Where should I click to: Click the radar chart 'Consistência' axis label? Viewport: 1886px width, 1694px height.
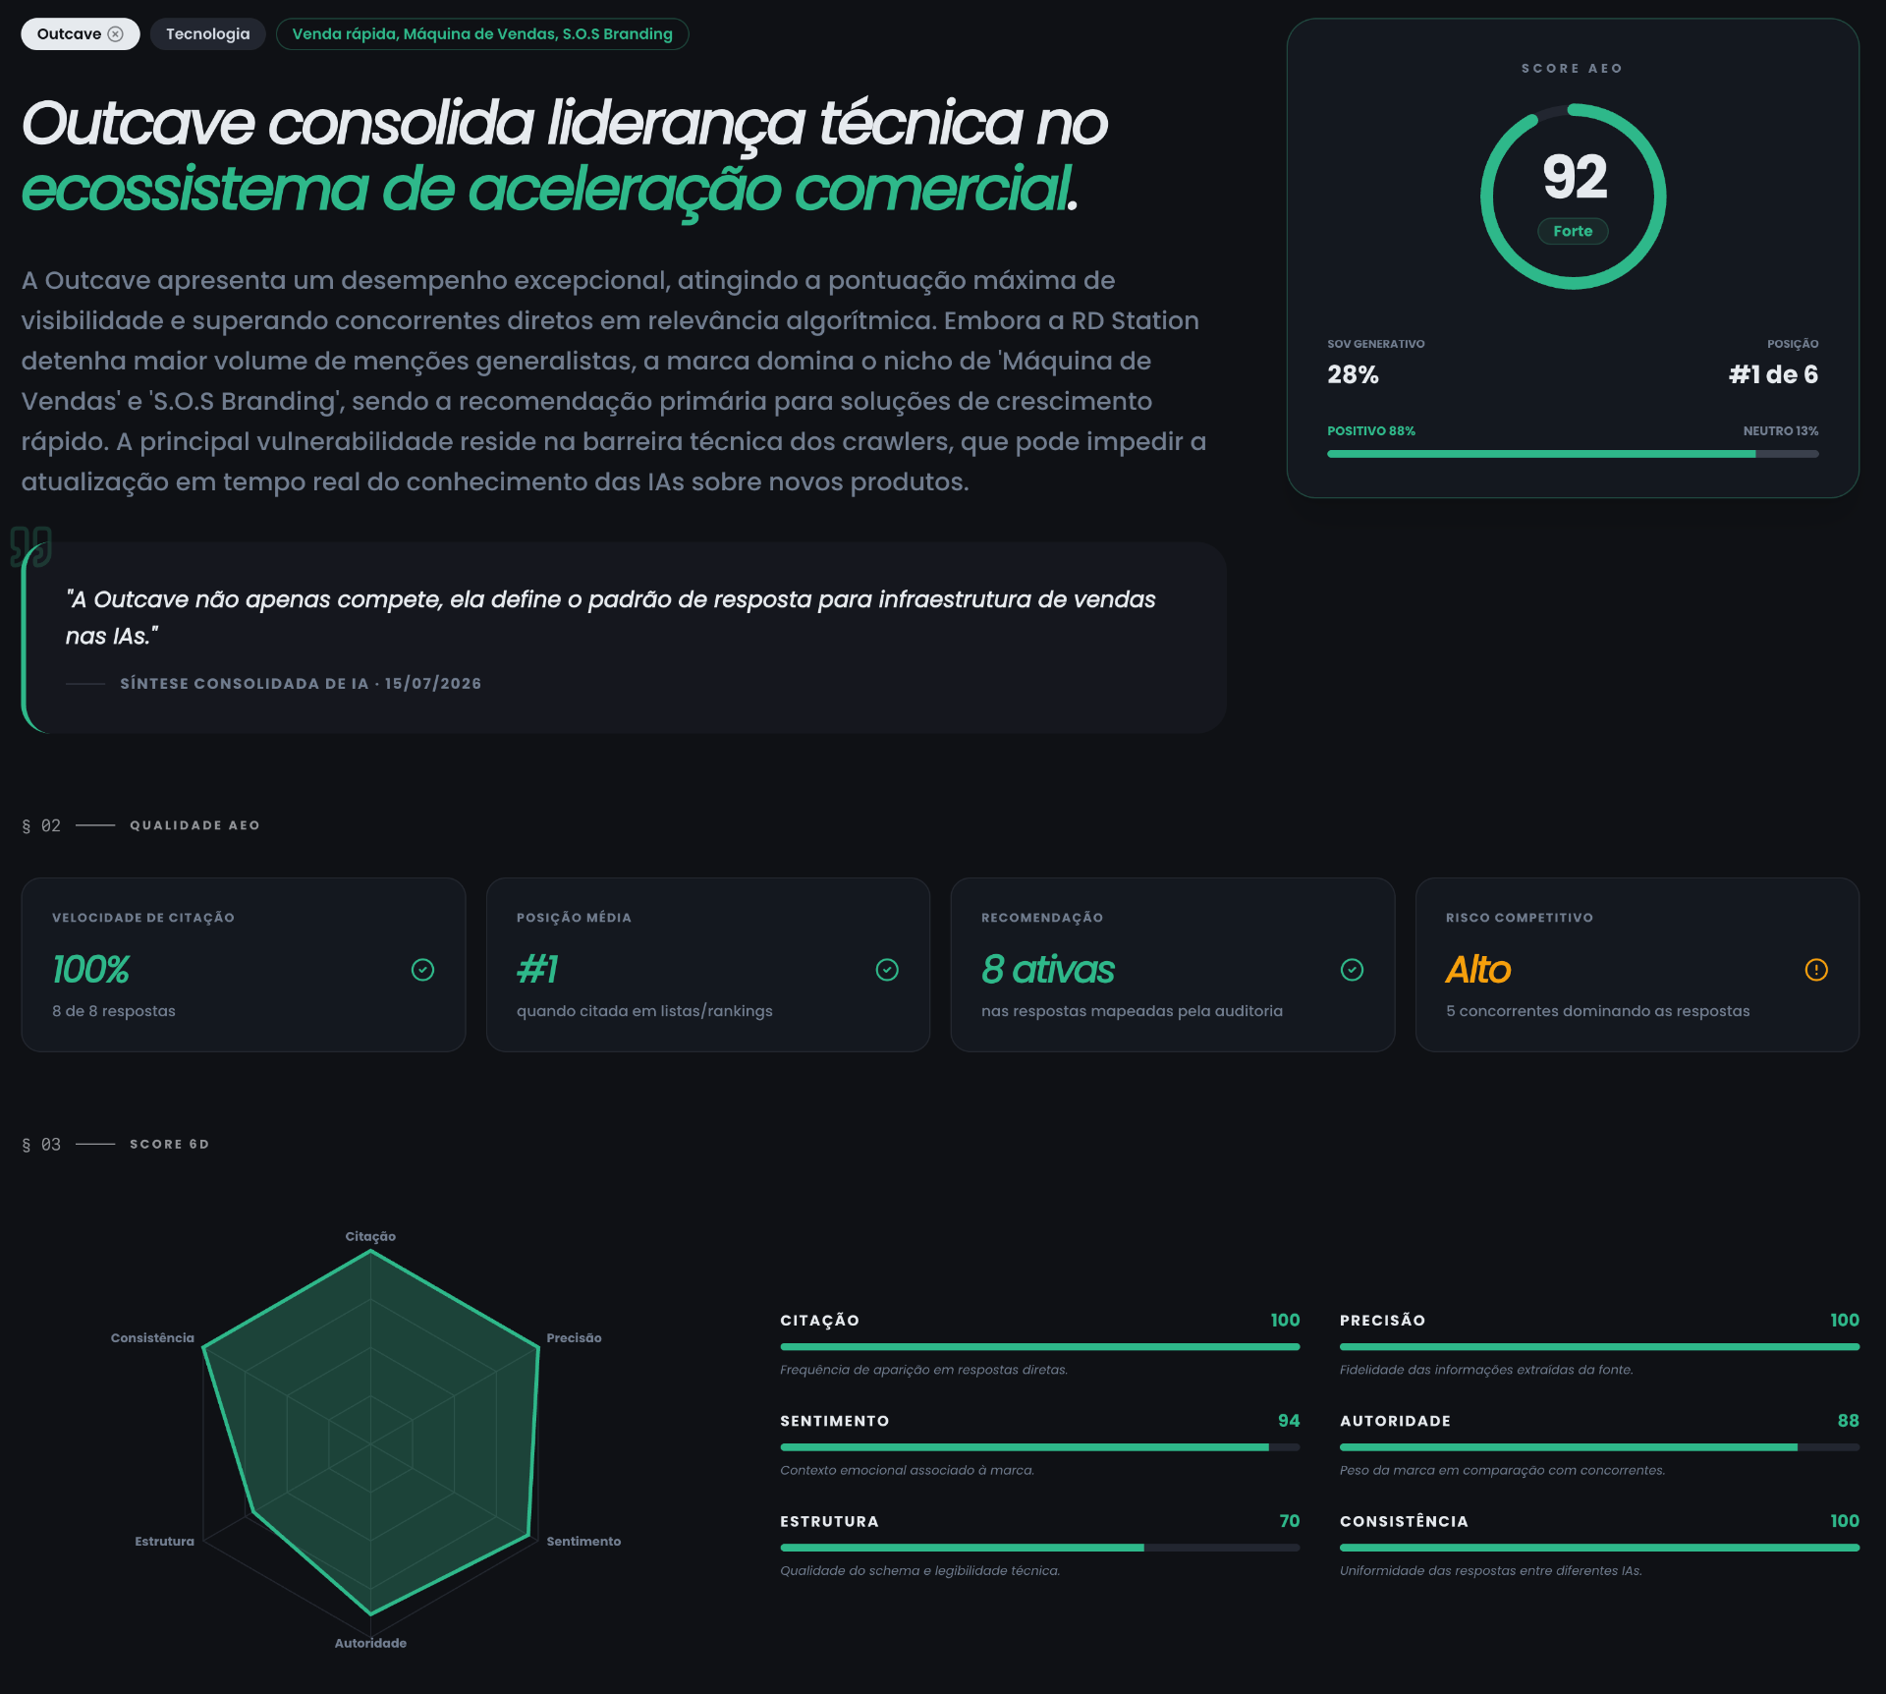pos(152,1338)
